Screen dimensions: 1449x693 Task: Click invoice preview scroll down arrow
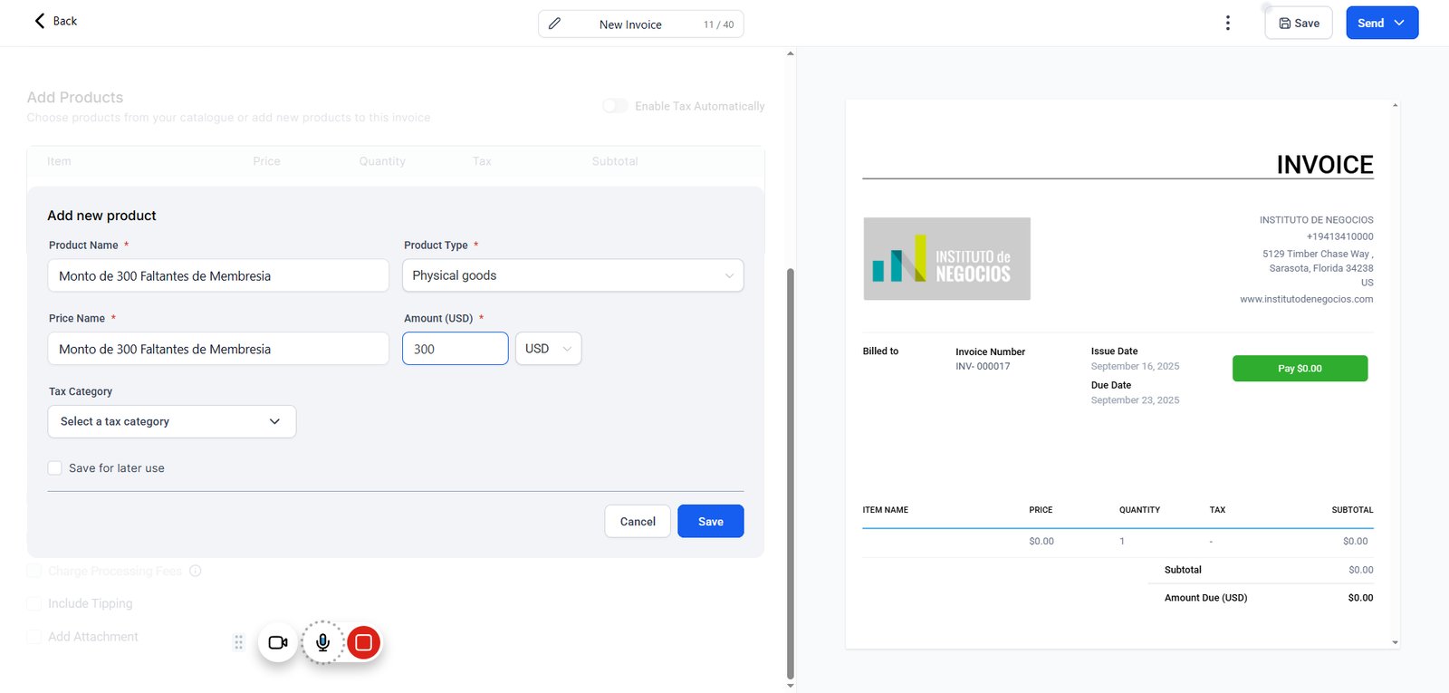1395,642
